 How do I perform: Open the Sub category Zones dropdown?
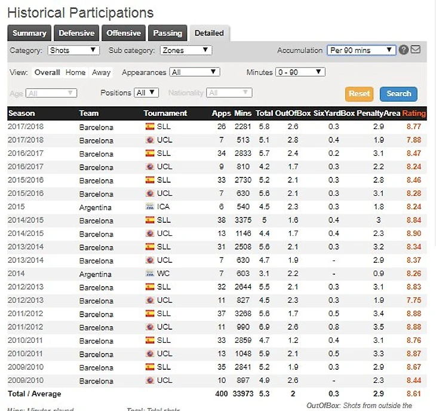[186, 50]
